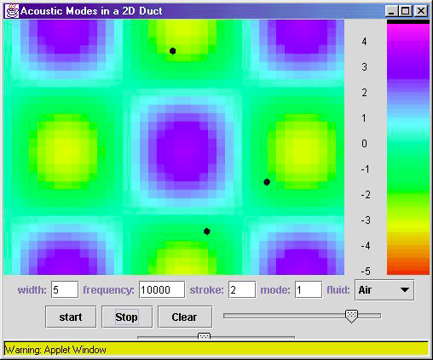Screen dimensions: 433x360
Task: Click the lower slider thumb below Stop
Action: [x=204, y=336]
